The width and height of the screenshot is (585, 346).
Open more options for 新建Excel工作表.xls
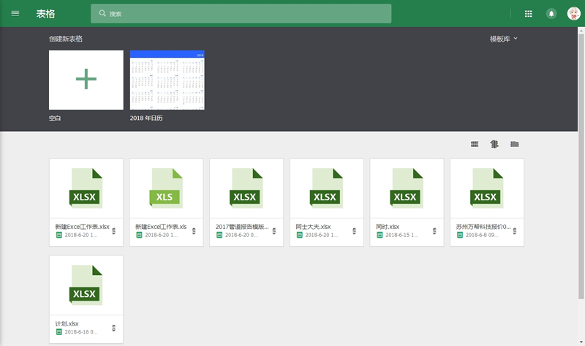(194, 231)
